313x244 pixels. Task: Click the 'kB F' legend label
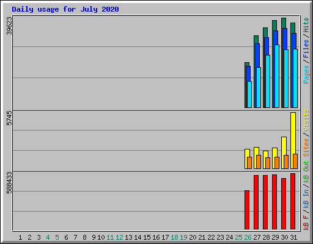[306, 223]
